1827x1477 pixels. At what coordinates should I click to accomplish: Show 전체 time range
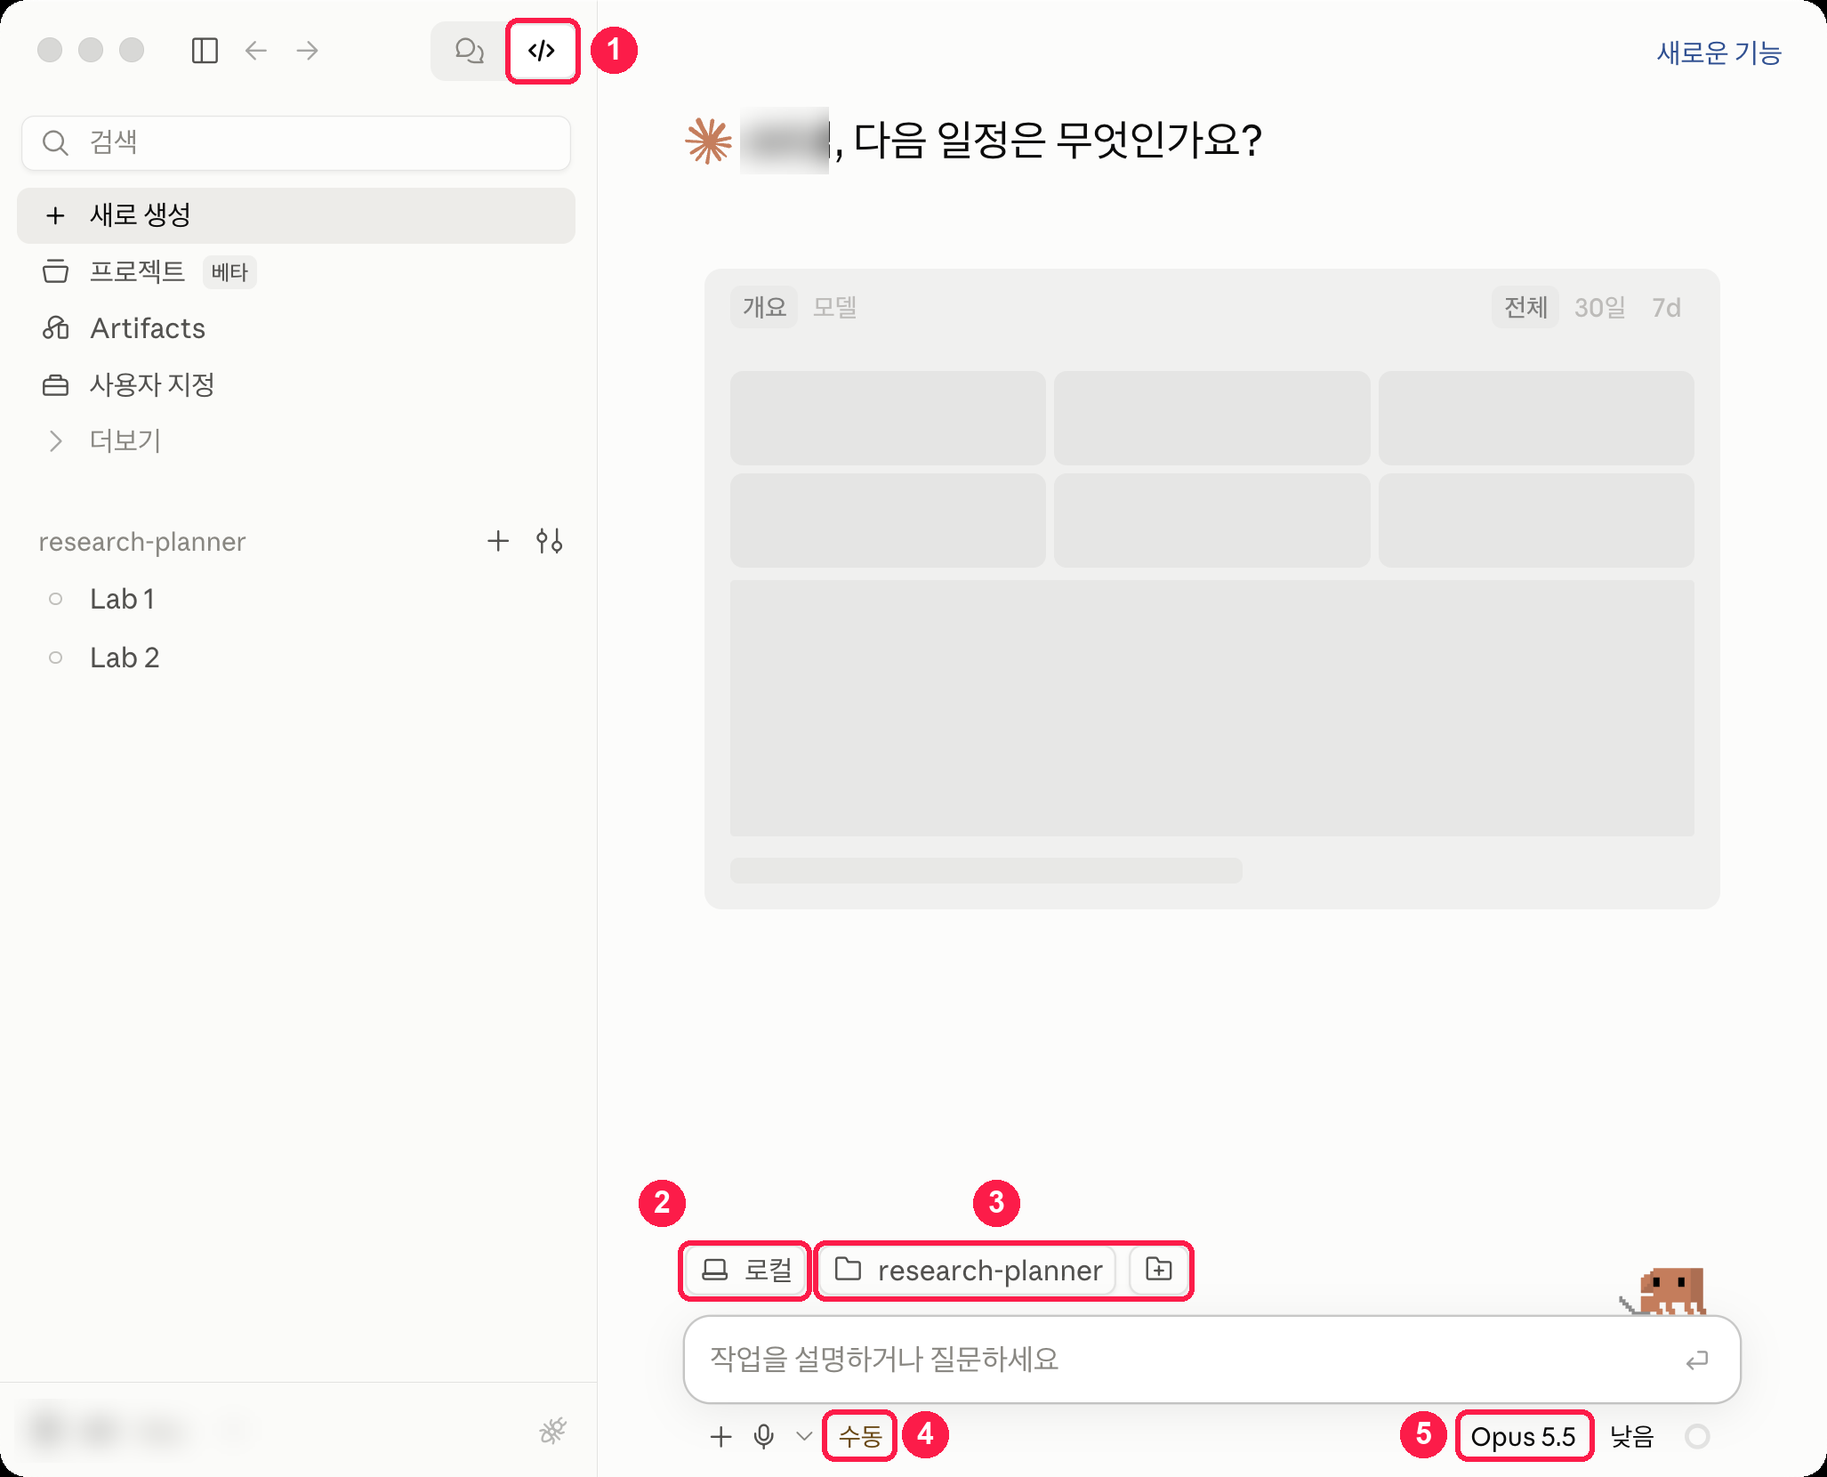pyautogui.click(x=1525, y=307)
